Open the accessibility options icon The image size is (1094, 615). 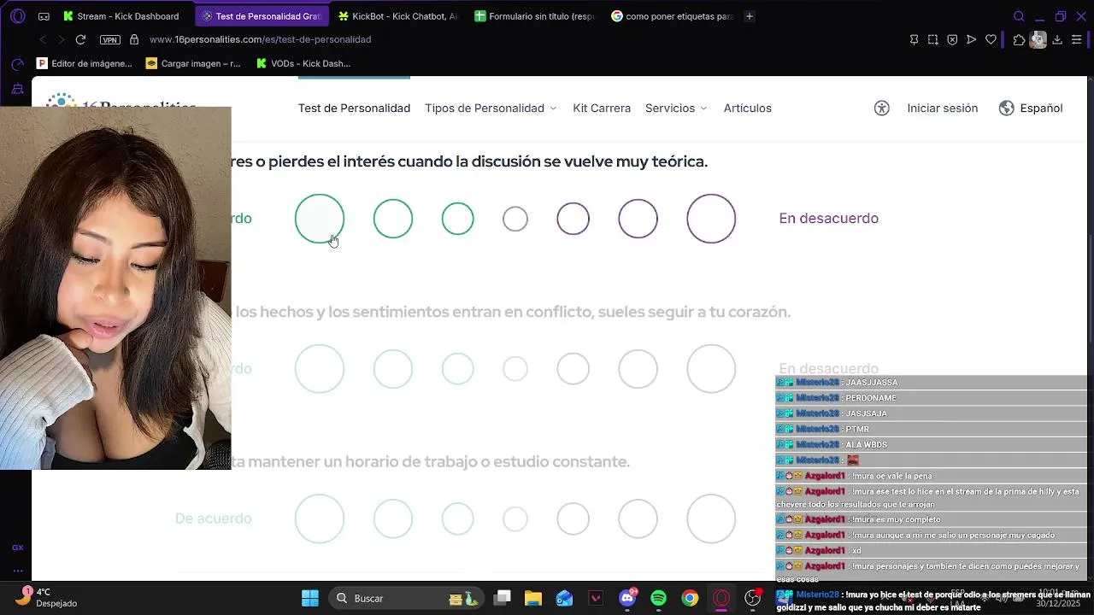click(x=882, y=108)
